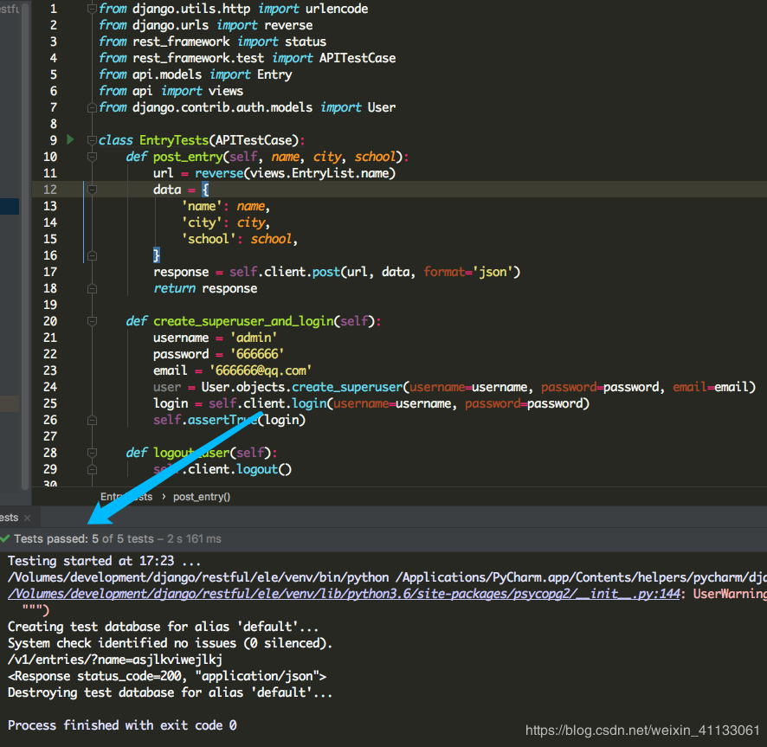Fold the post_entry method on line 10
Screen dimensions: 767x747
pos(92,157)
